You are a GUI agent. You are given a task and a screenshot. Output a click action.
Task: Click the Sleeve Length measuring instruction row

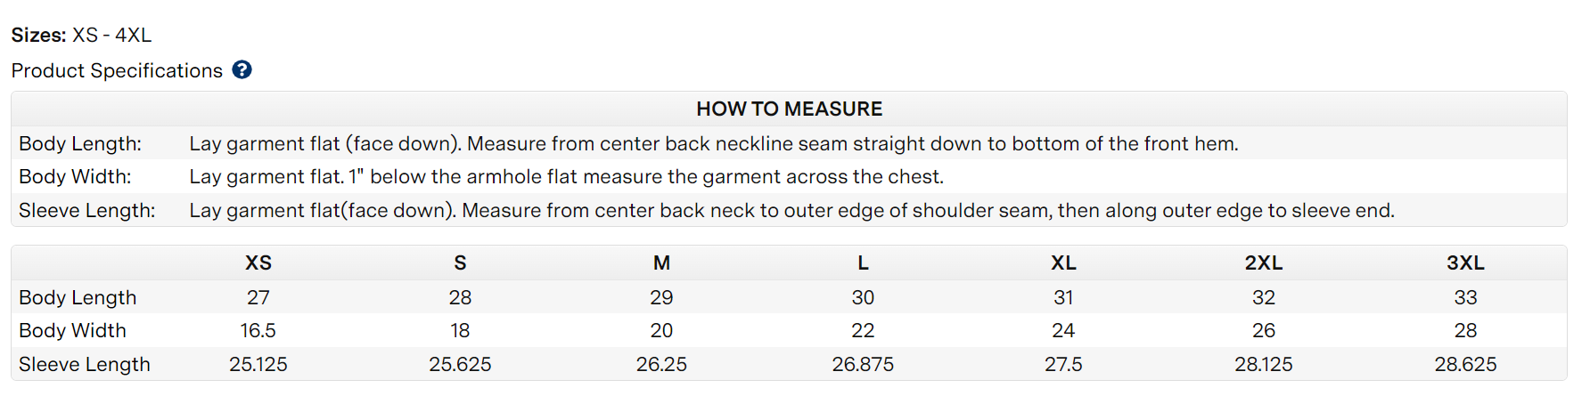pyautogui.click(x=789, y=210)
